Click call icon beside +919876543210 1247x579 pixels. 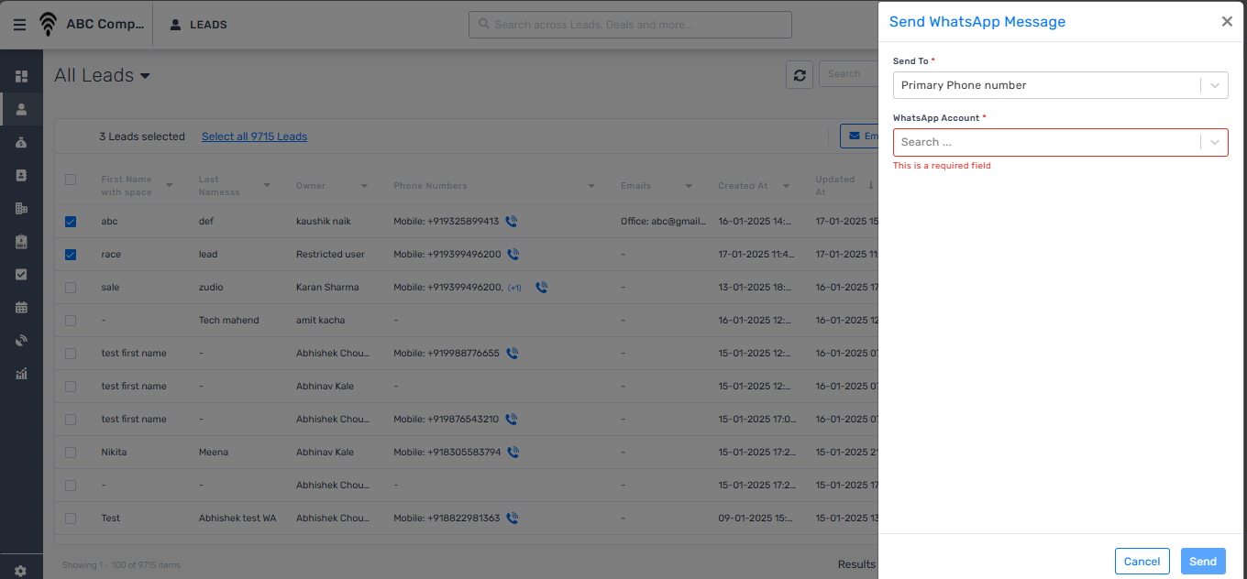pos(512,419)
